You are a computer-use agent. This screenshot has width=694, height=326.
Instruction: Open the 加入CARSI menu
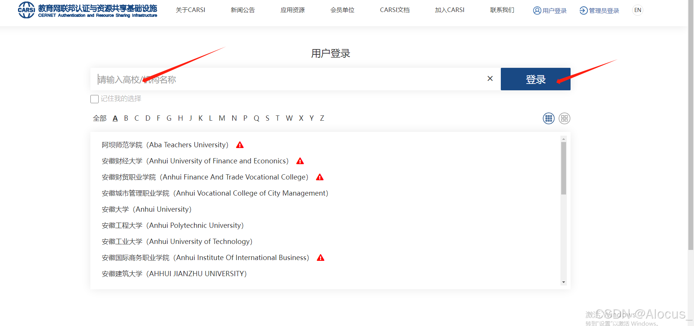click(450, 10)
